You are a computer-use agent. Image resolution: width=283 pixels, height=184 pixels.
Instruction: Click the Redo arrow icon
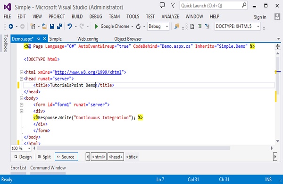tap(82, 26)
